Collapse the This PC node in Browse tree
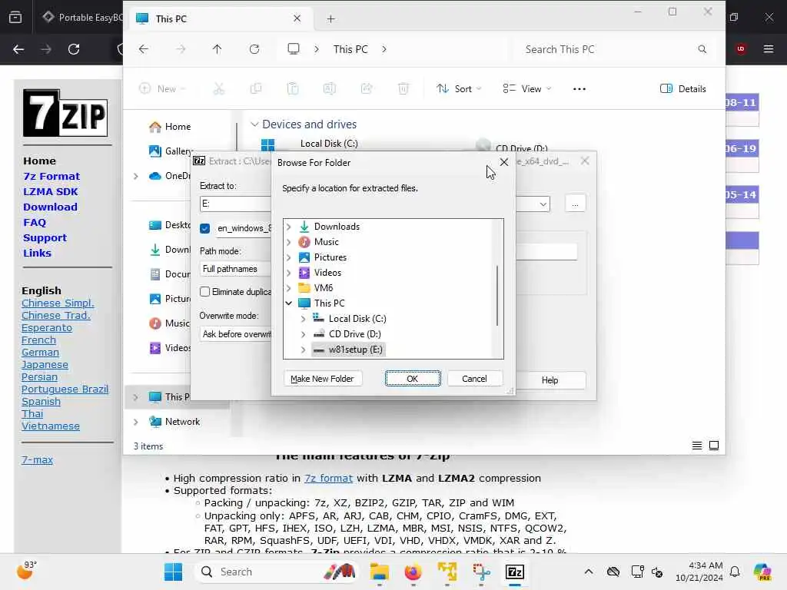 pos(289,303)
